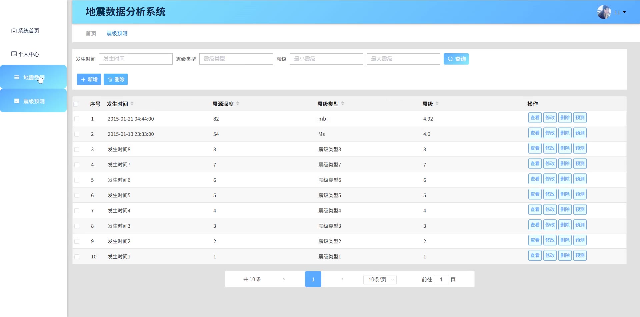Sort by 震级类型 column arrows
Image resolution: width=640 pixels, height=317 pixels.
(x=343, y=104)
